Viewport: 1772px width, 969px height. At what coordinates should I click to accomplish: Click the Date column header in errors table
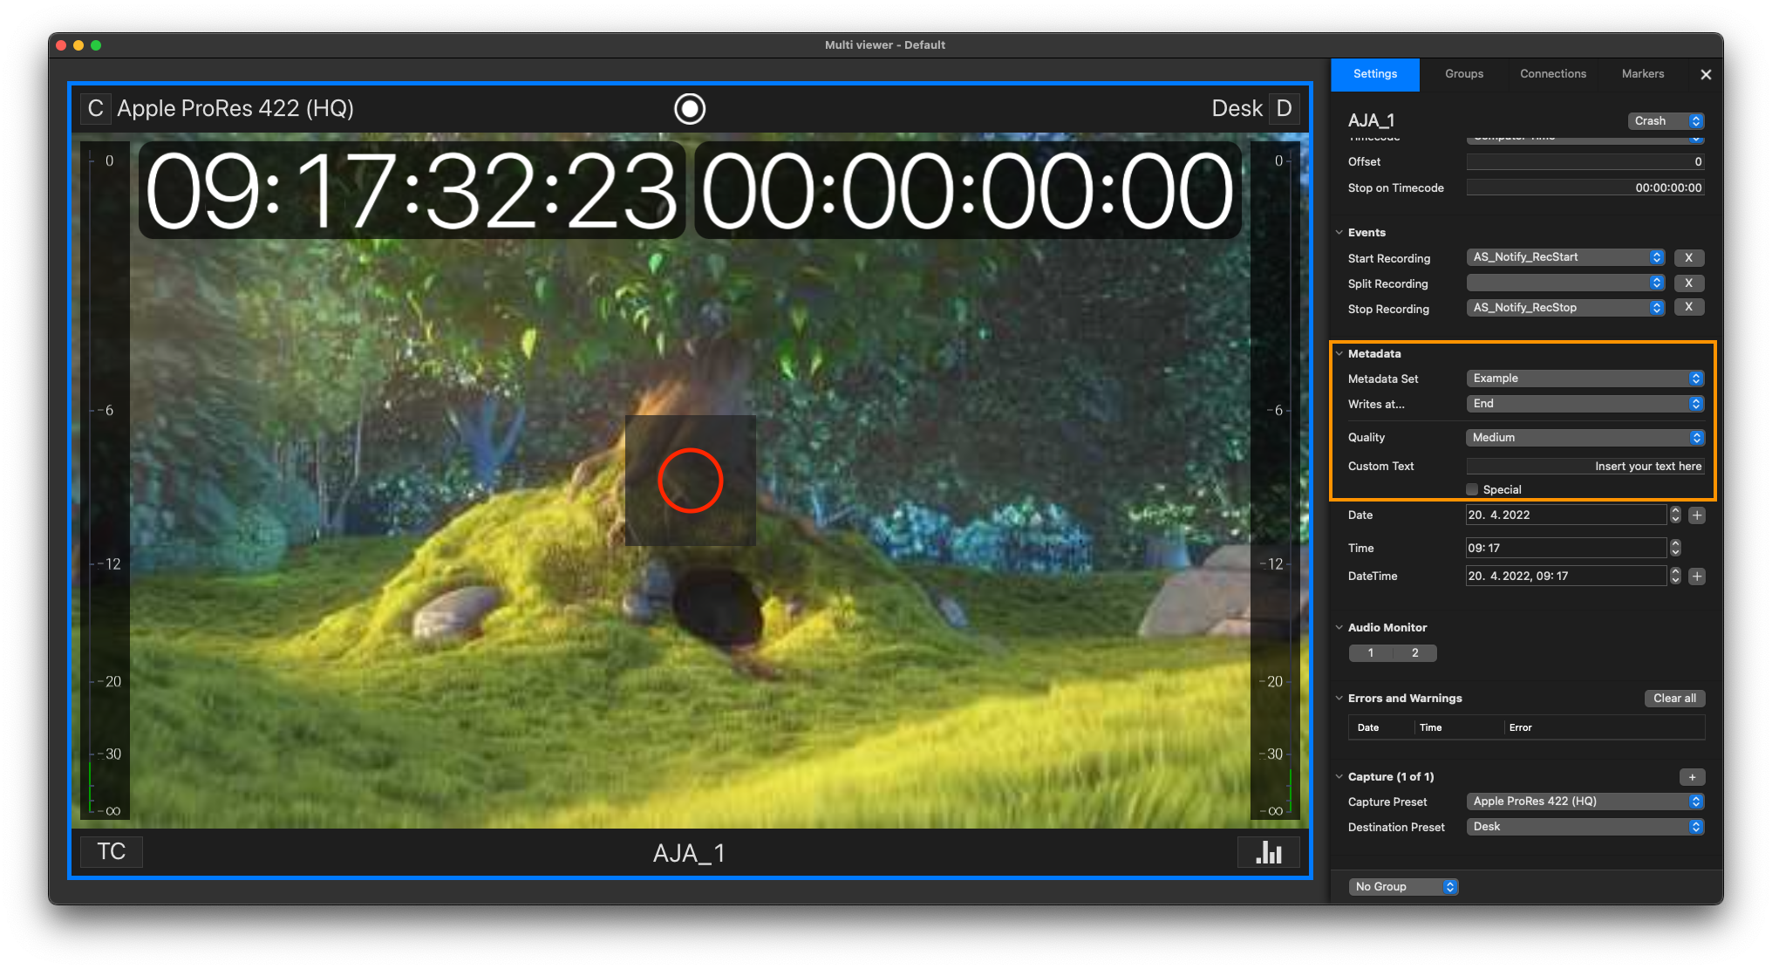tap(1368, 728)
